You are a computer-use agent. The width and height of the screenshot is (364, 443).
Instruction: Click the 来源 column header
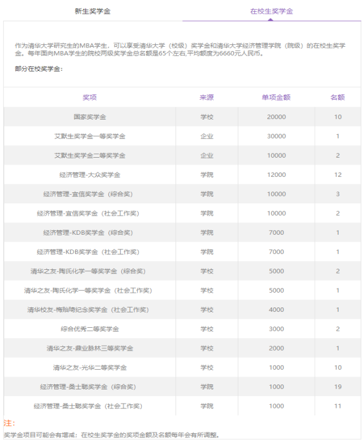(x=206, y=97)
